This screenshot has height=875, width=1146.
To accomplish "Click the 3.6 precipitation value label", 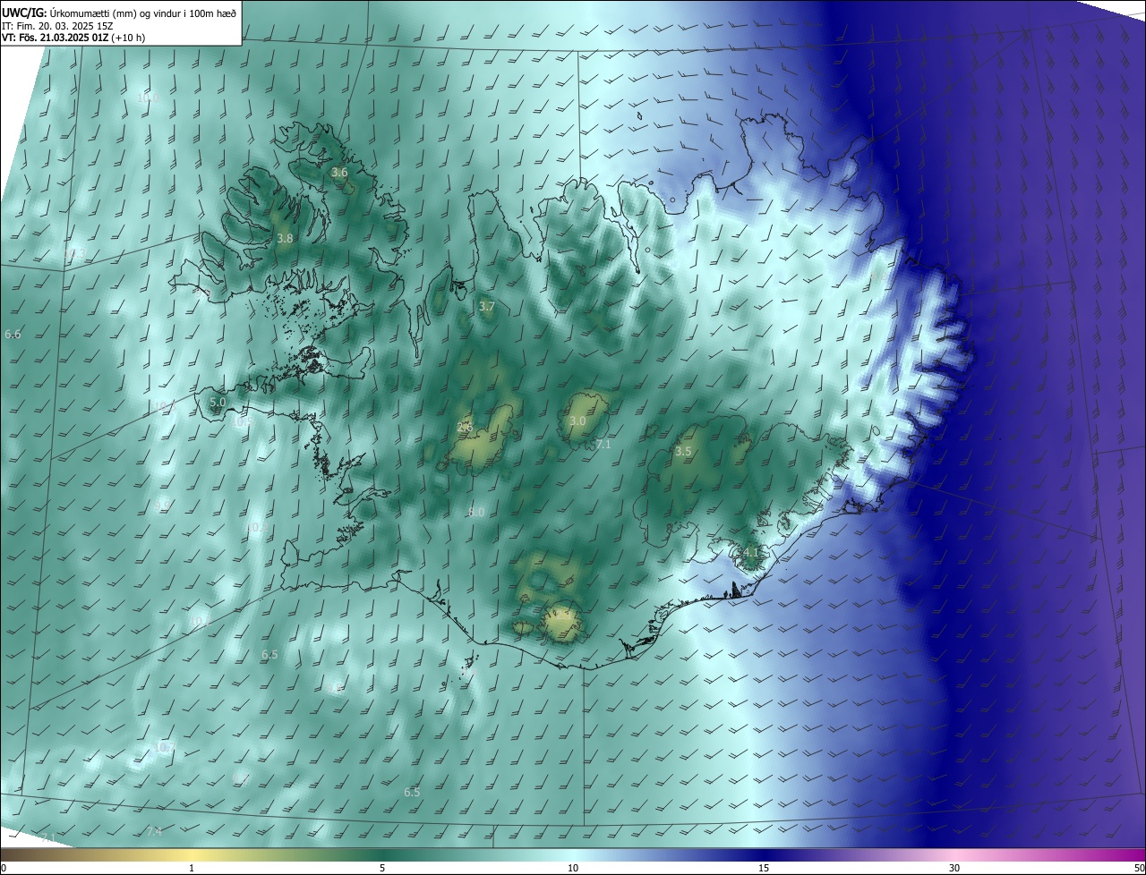I will [x=339, y=173].
